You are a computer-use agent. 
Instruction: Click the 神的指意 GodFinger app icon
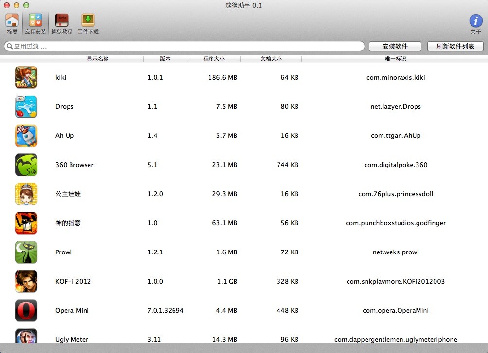tap(26, 223)
